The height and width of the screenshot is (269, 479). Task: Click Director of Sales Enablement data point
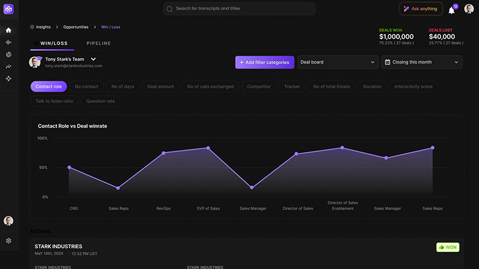coord(342,148)
